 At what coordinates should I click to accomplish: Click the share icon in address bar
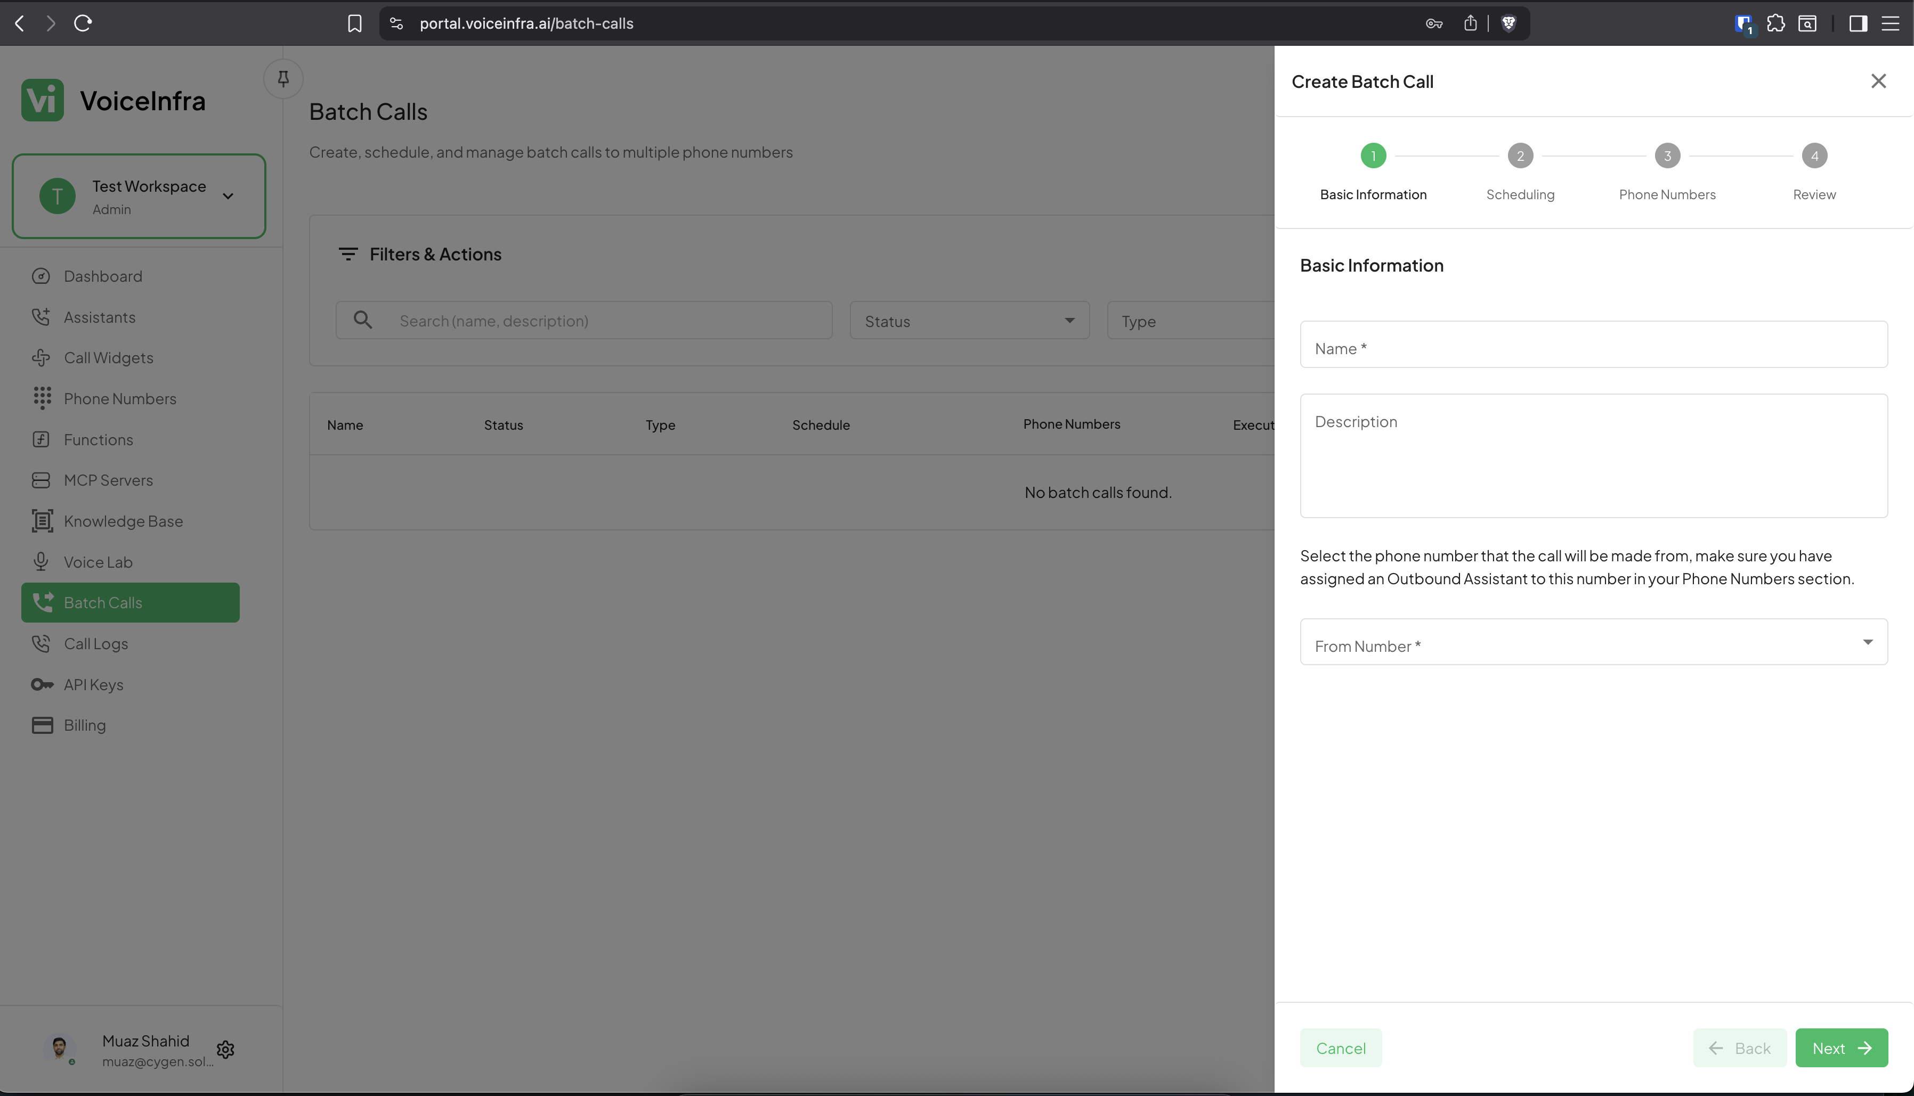point(1470,23)
